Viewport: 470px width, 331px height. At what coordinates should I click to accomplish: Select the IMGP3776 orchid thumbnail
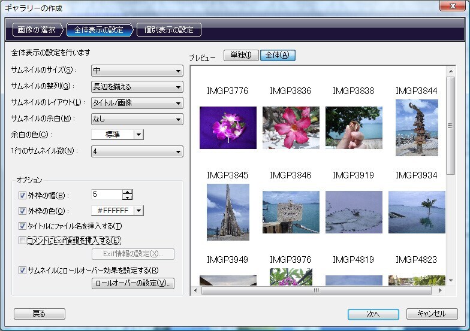tap(228, 127)
